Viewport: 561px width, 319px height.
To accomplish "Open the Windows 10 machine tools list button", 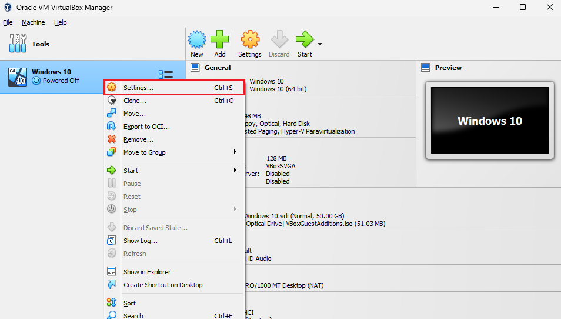I will [166, 75].
